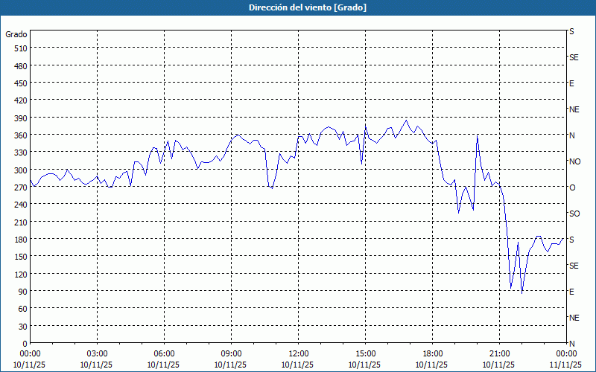The image size is (596, 372).
Task: Select the 90 y-axis tick label
Action: tap(22, 292)
